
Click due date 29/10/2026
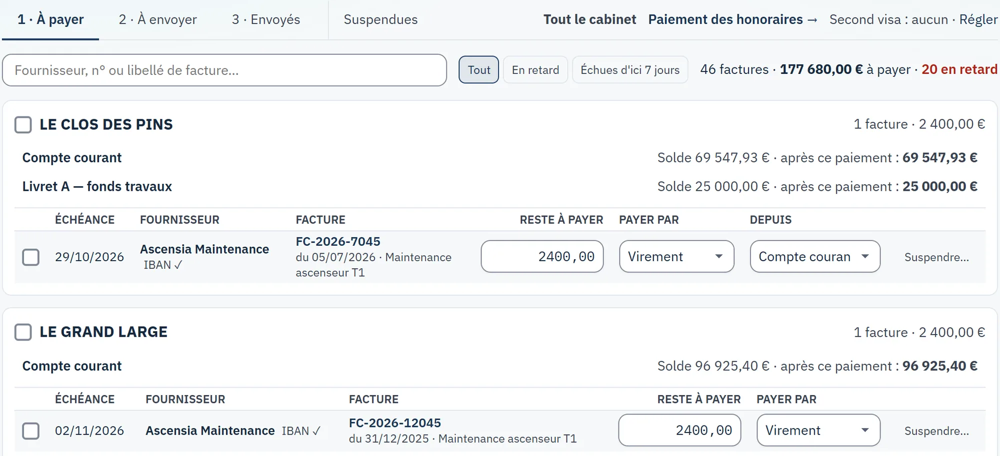[89, 257]
